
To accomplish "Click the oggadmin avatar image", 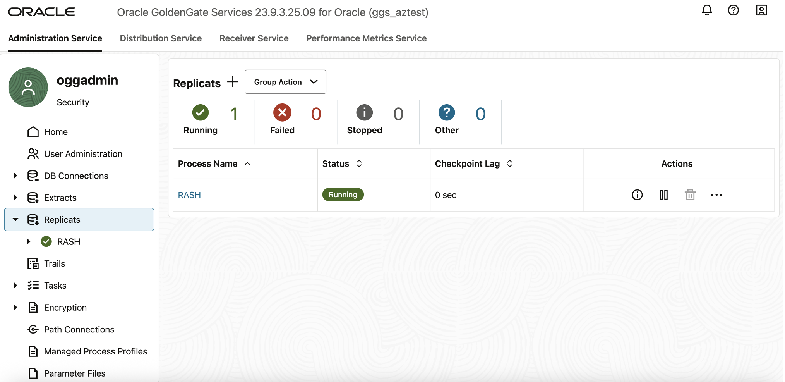I will click(28, 87).
